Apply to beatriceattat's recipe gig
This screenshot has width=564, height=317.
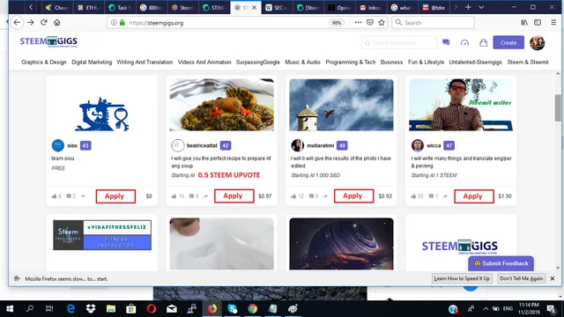tap(234, 195)
